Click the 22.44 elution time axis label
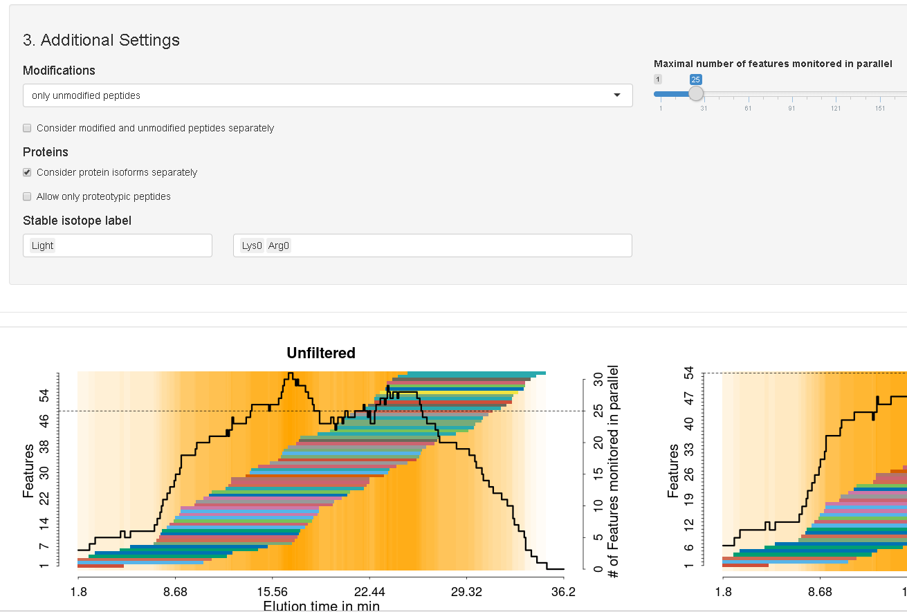The image size is (907, 612). point(369,592)
